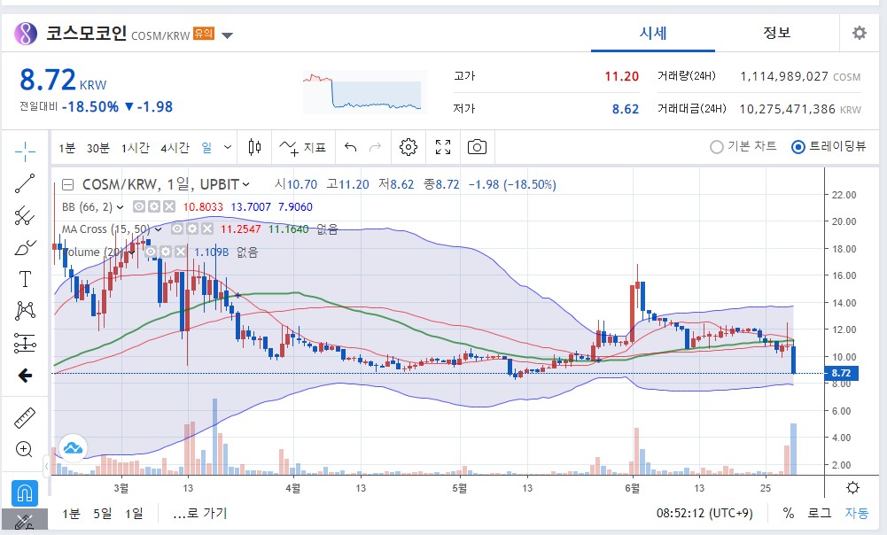Select the forecast position tool
Viewport: 887px width, 535px height.
pos(25,343)
